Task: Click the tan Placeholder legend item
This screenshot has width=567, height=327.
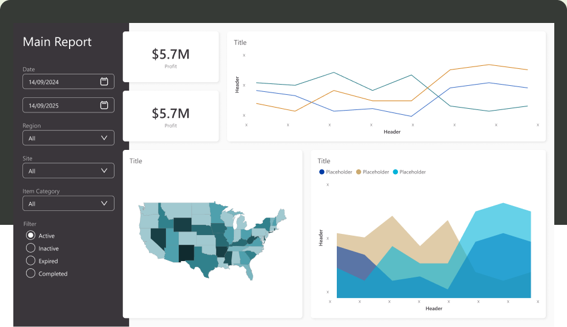Action: point(373,172)
